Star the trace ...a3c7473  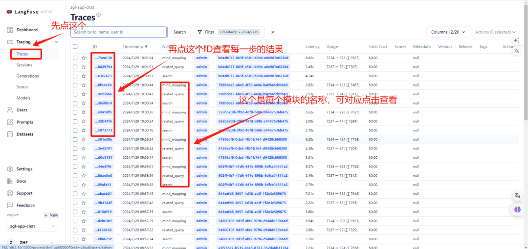(84, 76)
